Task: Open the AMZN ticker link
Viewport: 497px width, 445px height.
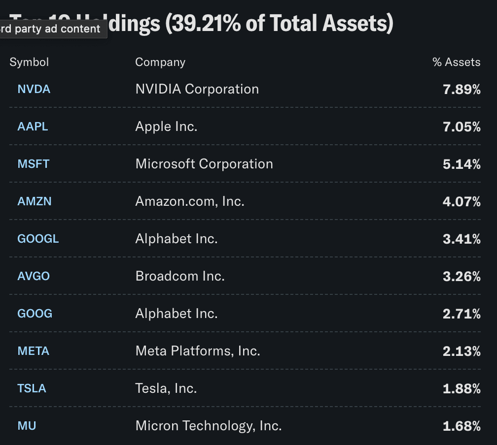Action: [x=34, y=201]
